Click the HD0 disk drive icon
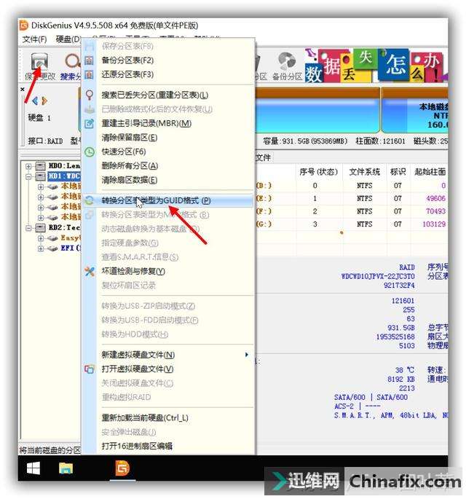This screenshot has width=466, height=499. tap(40, 166)
